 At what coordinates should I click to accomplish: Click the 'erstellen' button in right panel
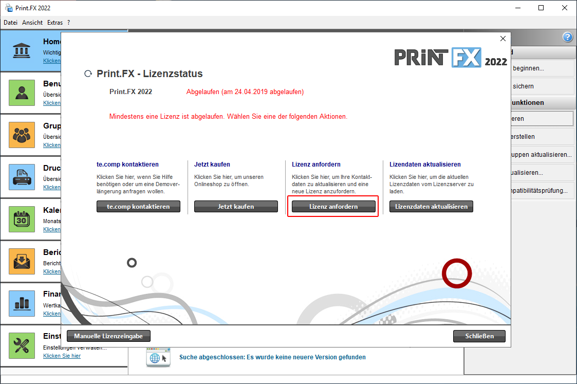click(x=543, y=137)
